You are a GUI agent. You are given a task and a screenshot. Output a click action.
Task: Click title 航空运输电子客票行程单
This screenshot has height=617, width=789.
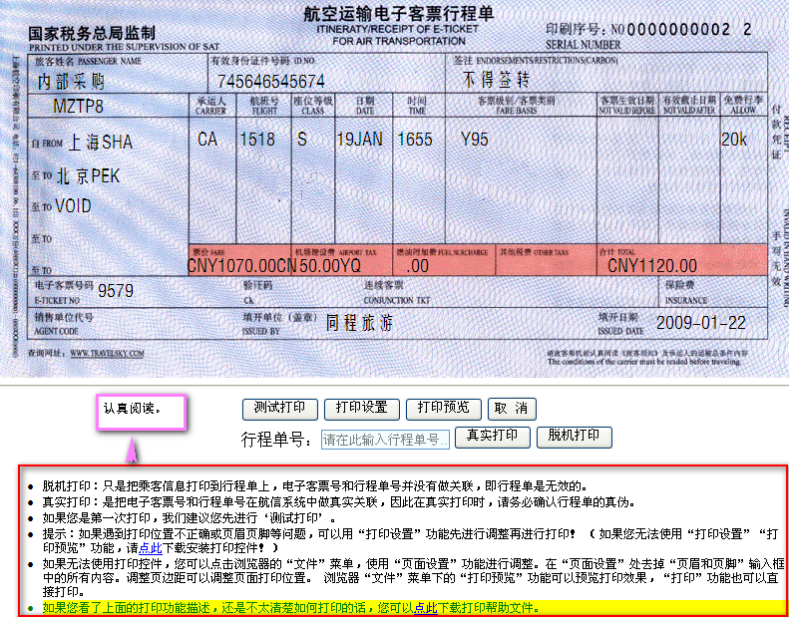[x=398, y=14]
